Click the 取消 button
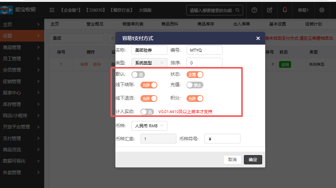Screen dimensions: 336x188 [232, 160]
